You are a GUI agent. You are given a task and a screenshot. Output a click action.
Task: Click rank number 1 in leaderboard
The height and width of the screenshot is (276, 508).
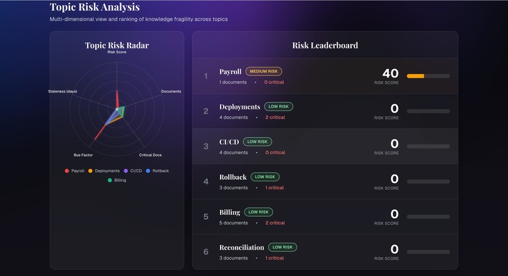[205, 76]
